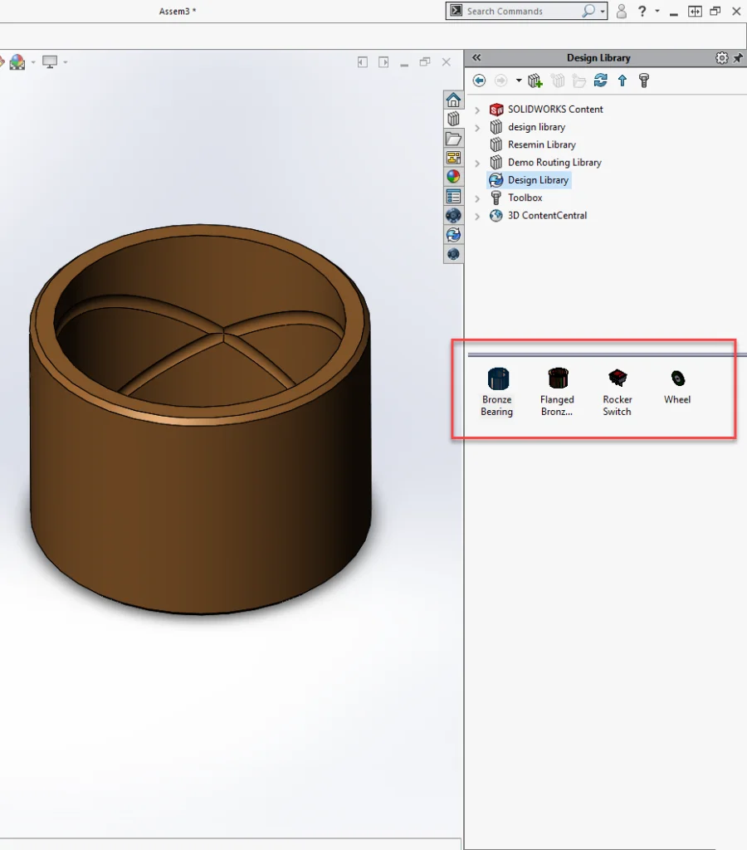747x850 pixels.
Task: Open the SOLIDWORKS Resources home tab
Action: (x=453, y=100)
